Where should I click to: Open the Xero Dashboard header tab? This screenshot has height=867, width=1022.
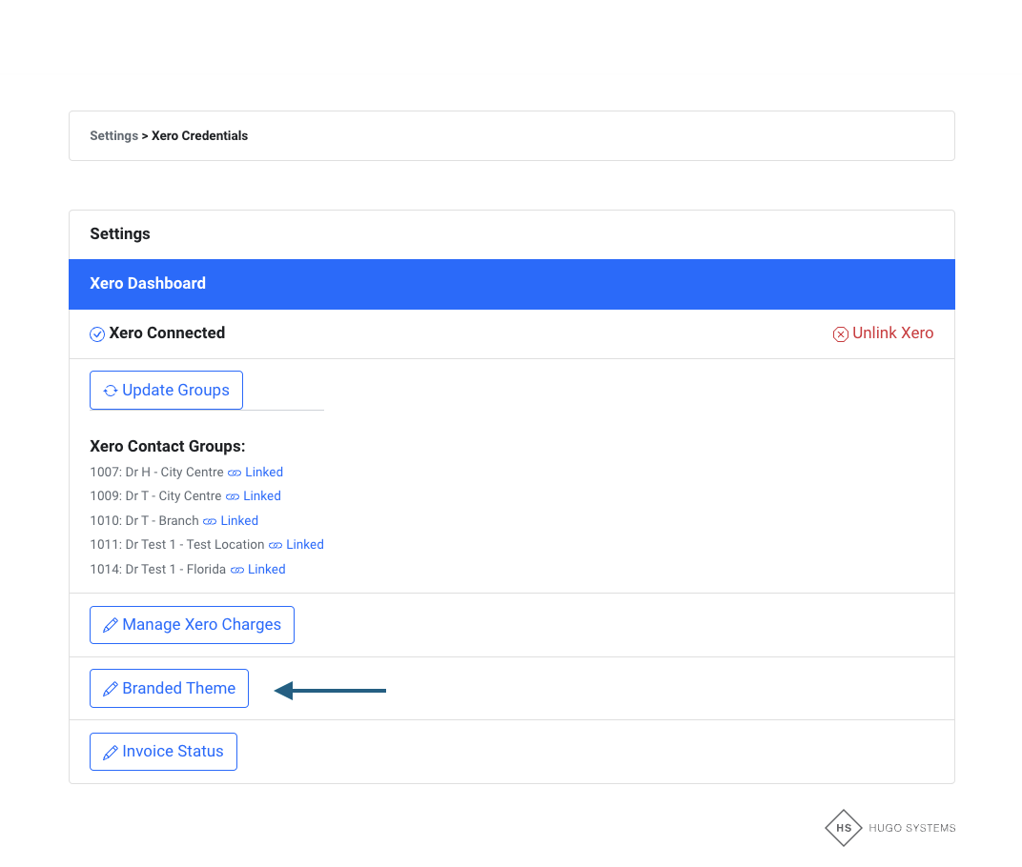point(148,284)
